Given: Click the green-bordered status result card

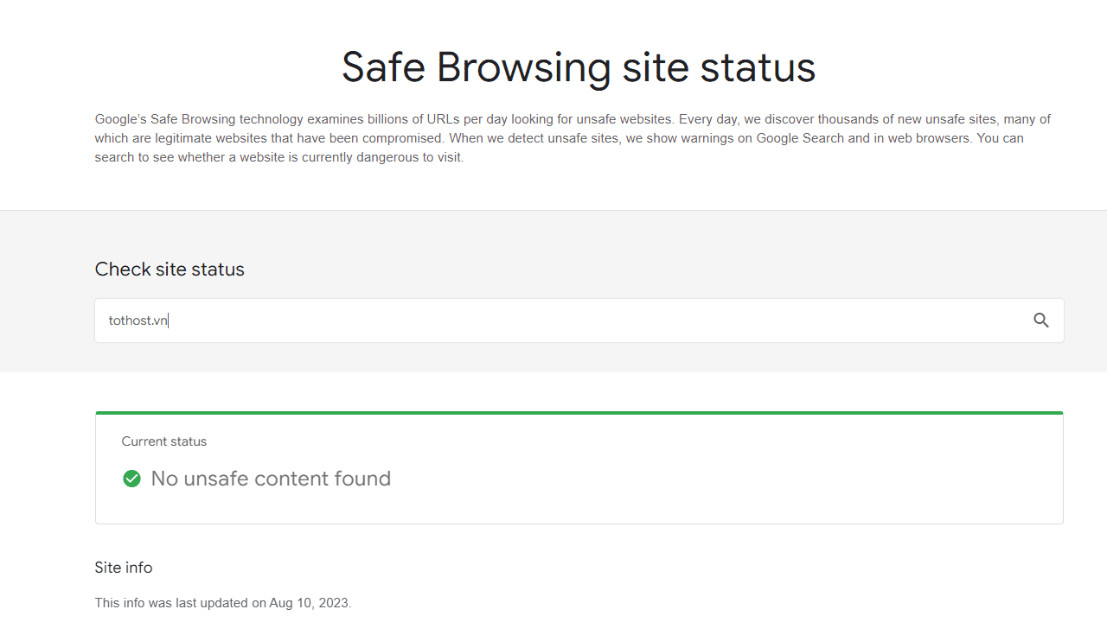Looking at the screenshot, I should pos(579,467).
